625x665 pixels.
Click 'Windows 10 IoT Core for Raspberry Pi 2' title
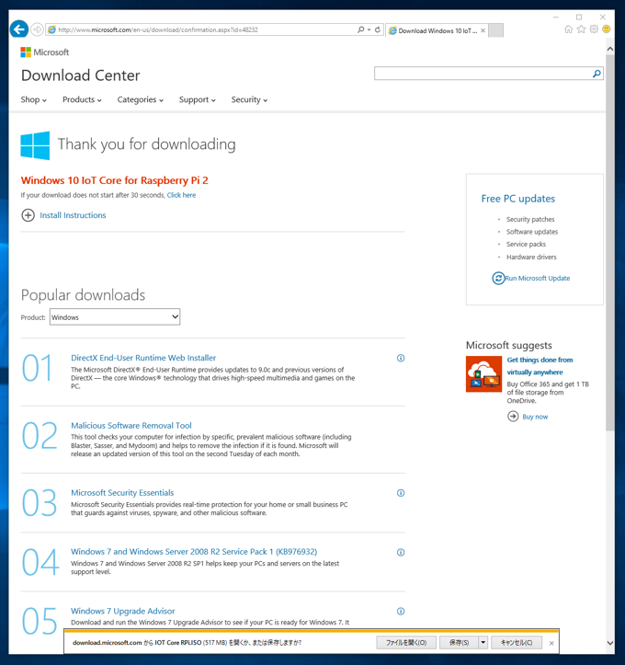(x=114, y=180)
